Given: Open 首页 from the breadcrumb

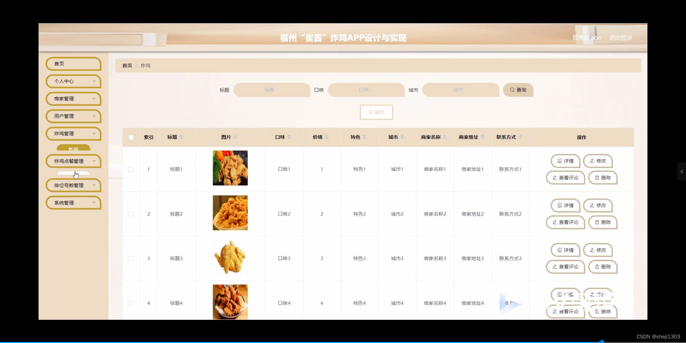Looking at the screenshot, I should (x=127, y=65).
